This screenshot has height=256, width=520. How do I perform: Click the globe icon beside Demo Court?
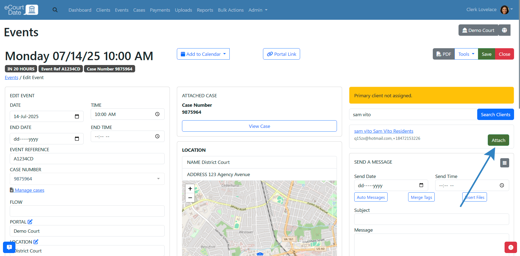coord(504,30)
